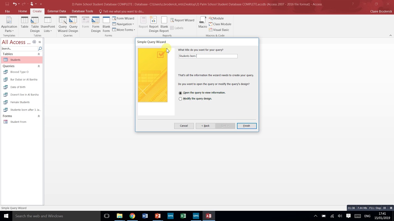
Task: Insert a new Module
Action: (216, 18)
